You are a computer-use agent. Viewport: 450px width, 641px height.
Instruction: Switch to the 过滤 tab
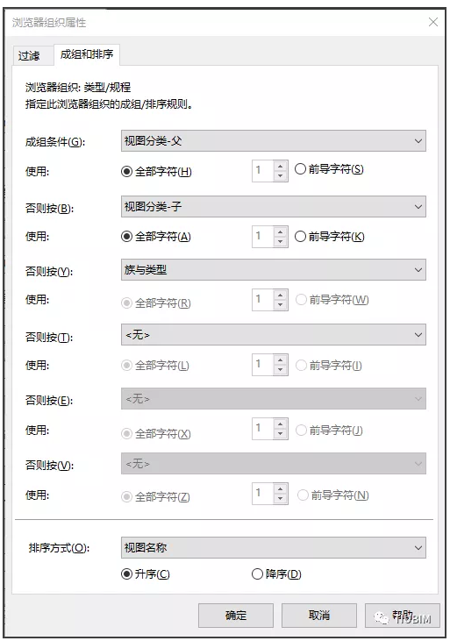pos(29,55)
